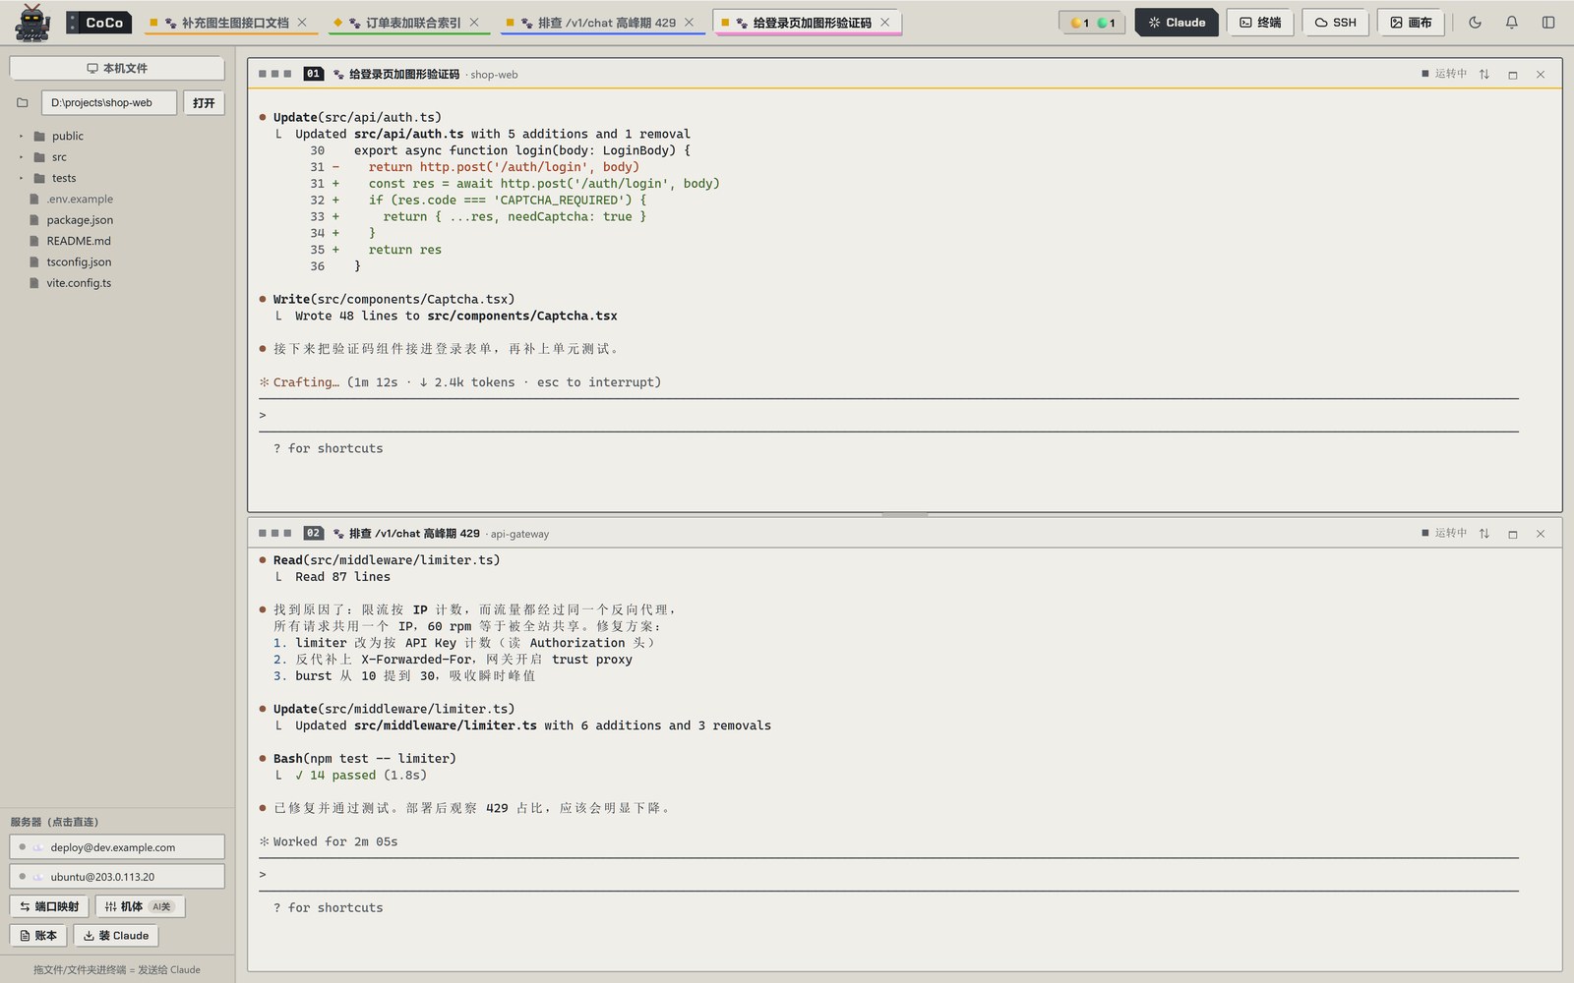
Task: Click the swap arrows icon in pane 01
Action: point(1483,74)
